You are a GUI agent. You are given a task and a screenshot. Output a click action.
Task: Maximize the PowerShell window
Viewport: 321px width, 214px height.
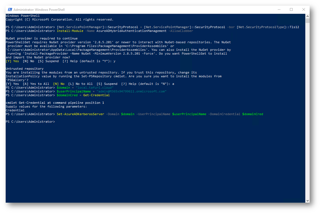[291, 9]
